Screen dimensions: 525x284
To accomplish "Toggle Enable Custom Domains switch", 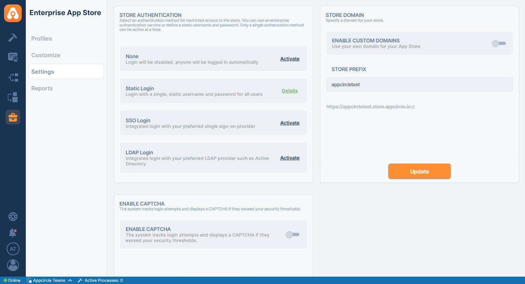I will tap(499, 43).
